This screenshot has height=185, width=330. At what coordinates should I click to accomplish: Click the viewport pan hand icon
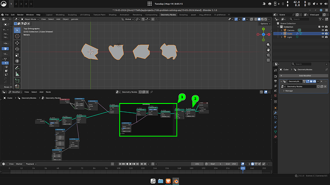(268, 50)
